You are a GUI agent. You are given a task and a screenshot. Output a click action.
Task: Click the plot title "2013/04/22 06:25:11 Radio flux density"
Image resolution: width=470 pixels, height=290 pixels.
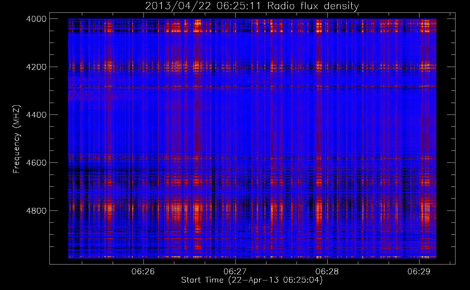click(252, 6)
